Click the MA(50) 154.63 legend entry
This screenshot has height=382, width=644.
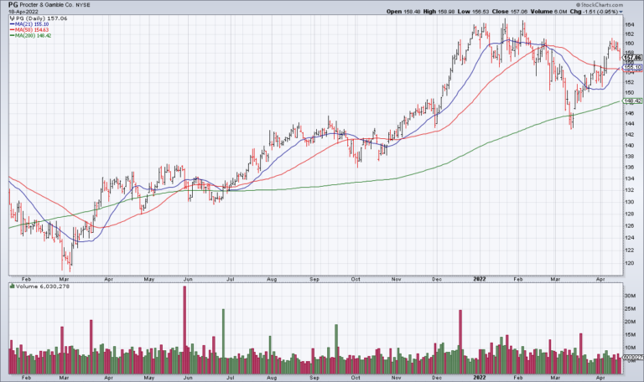click(x=32, y=30)
